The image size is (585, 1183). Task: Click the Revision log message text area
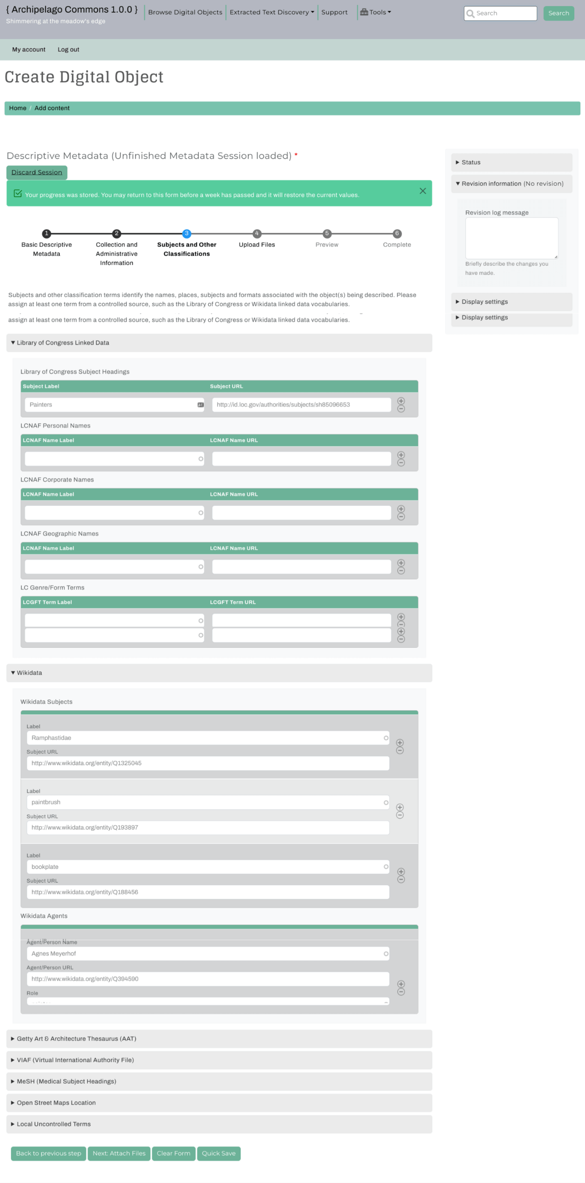click(511, 238)
